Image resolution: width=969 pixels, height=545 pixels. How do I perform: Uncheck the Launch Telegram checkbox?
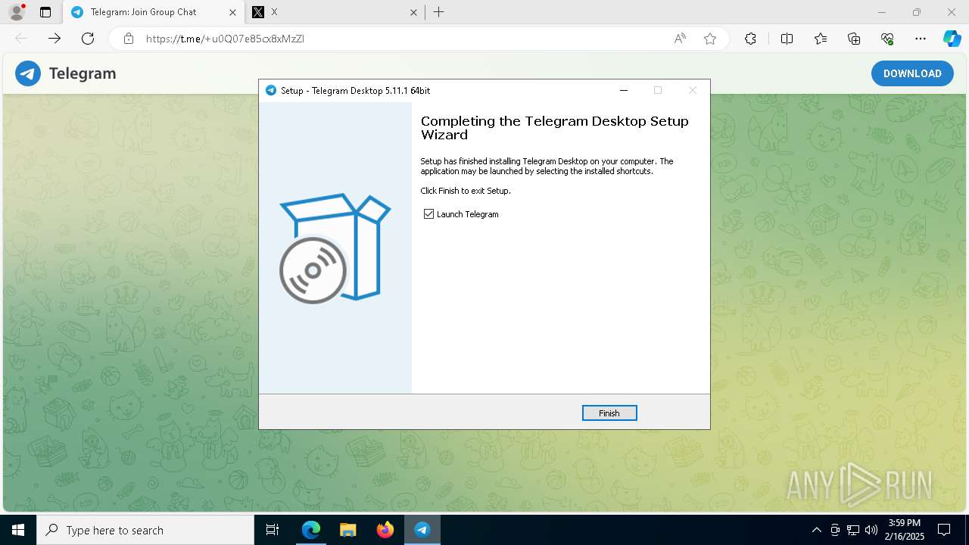(429, 214)
